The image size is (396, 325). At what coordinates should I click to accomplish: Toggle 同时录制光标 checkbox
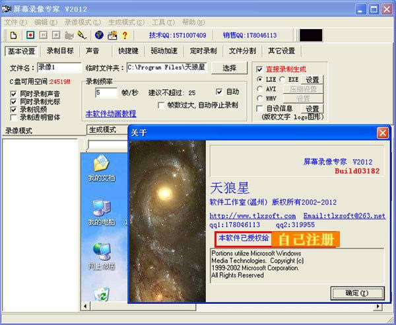13,102
